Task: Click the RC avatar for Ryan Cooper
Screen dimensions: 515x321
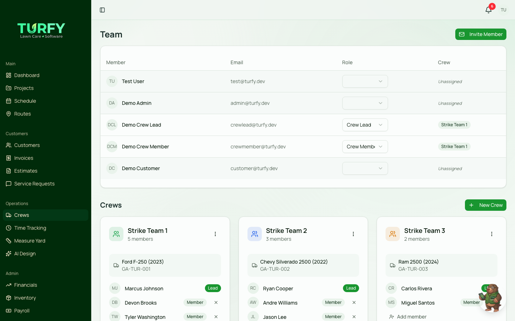Action: tap(253, 288)
